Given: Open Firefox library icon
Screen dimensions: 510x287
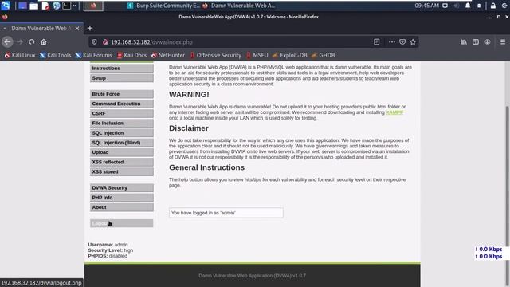Looking at the screenshot, I should pyautogui.click(x=464, y=42).
